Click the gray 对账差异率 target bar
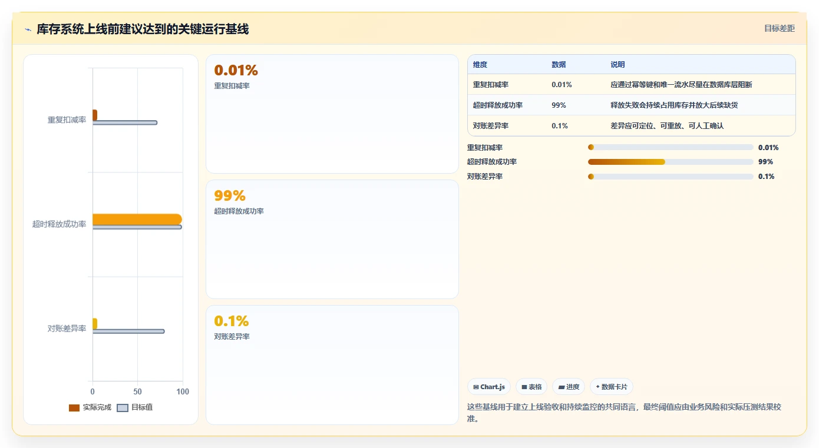 point(128,331)
